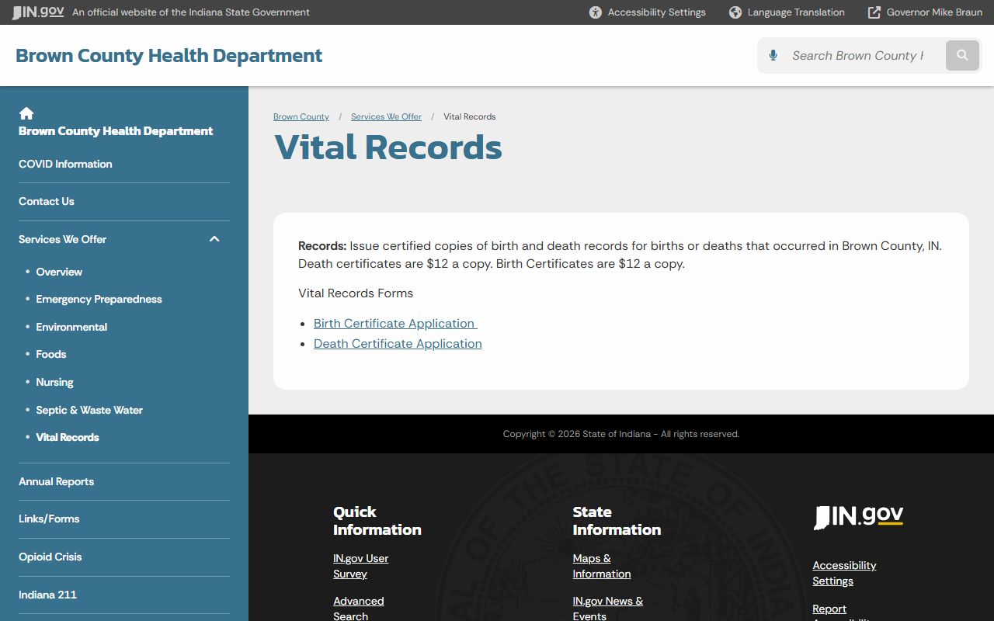Click the Services We Offer breadcrumb link
The width and height of the screenshot is (994, 621).
[x=386, y=116]
